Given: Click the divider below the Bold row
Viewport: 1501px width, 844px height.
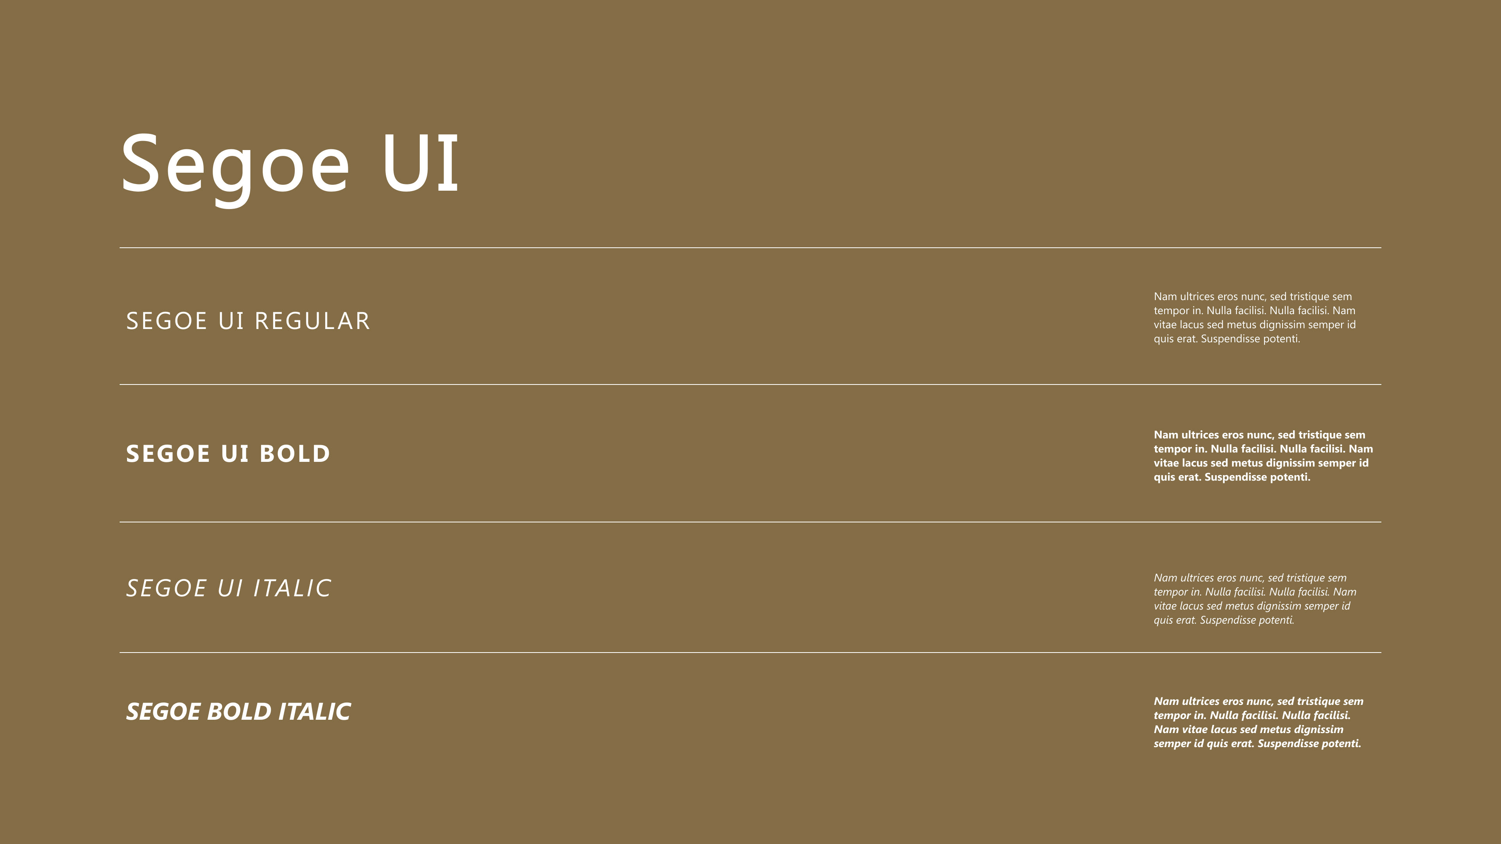Looking at the screenshot, I should (x=750, y=522).
